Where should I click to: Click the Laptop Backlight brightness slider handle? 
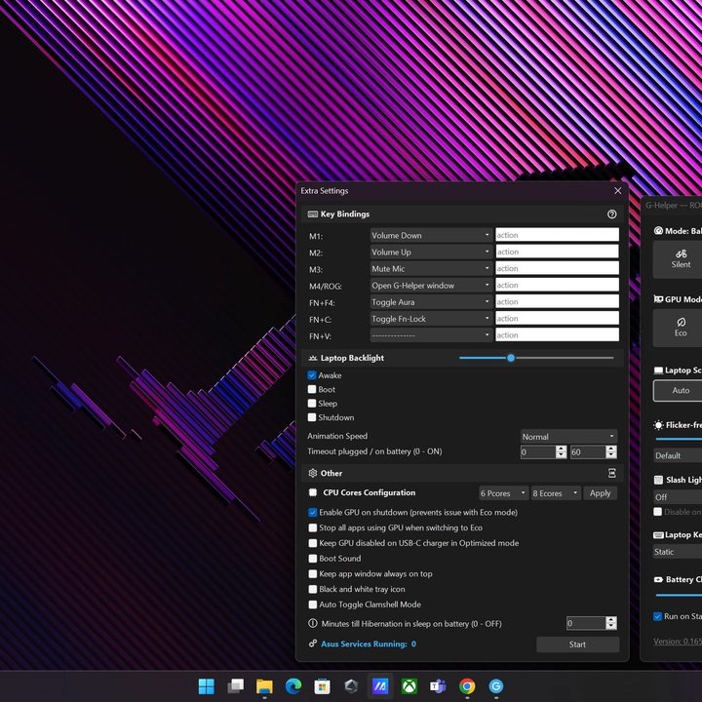click(x=511, y=358)
